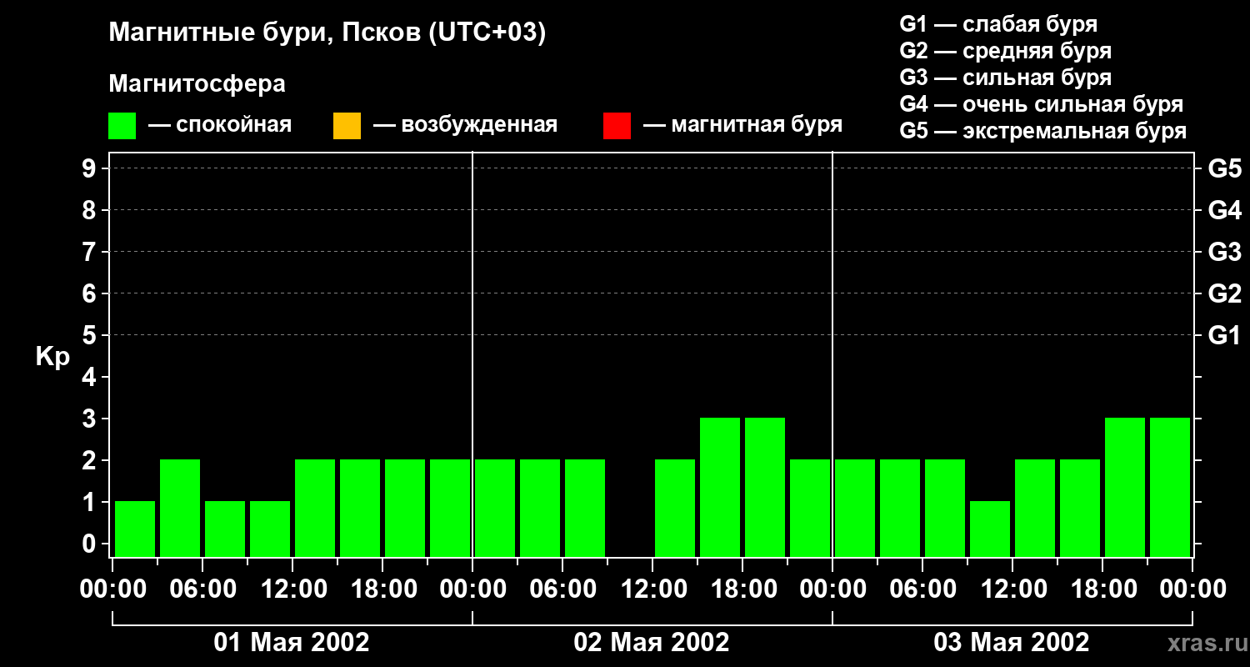This screenshot has width=1250, height=667.
Task: Click the 21:00–00:00 bar on 03 Мая
Action: click(x=1170, y=487)
